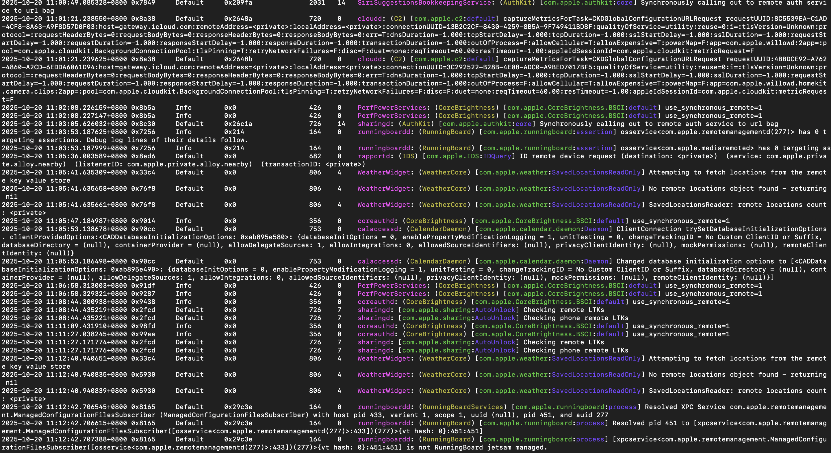Click the com.apple.IDS:IDQuery subsystem tag
Screen dimensions: 831x453
click(469, 156)
